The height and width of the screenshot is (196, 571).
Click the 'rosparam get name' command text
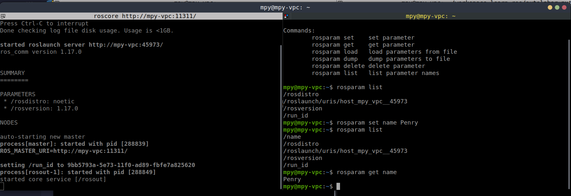[366, 172]
